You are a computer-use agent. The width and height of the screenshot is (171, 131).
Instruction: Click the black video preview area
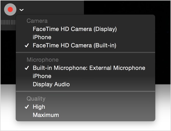click(128, 8)
